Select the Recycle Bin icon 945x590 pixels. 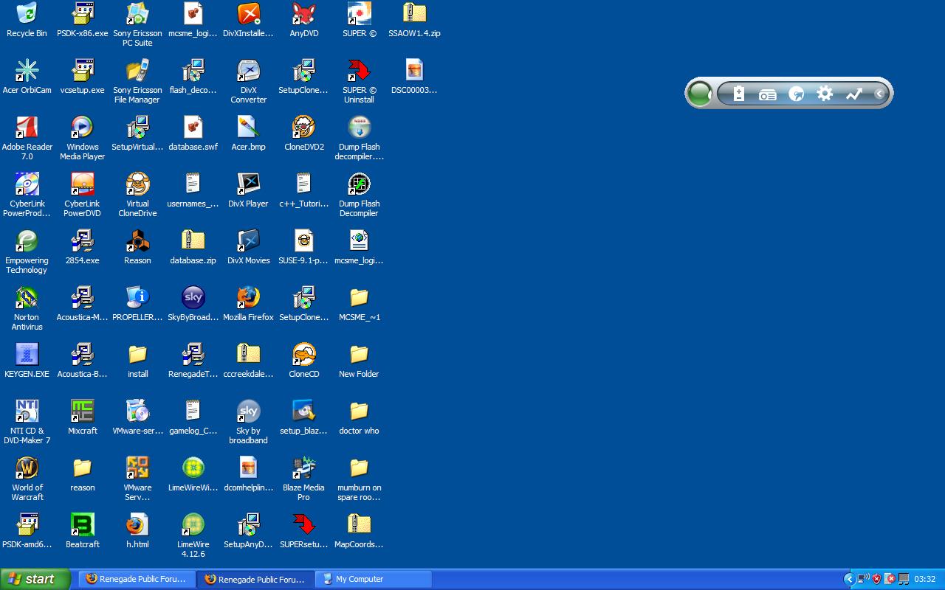tap(27, 14)
